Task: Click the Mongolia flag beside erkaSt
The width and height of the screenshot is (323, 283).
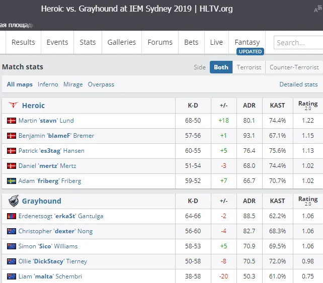Action: coord(12,216)
